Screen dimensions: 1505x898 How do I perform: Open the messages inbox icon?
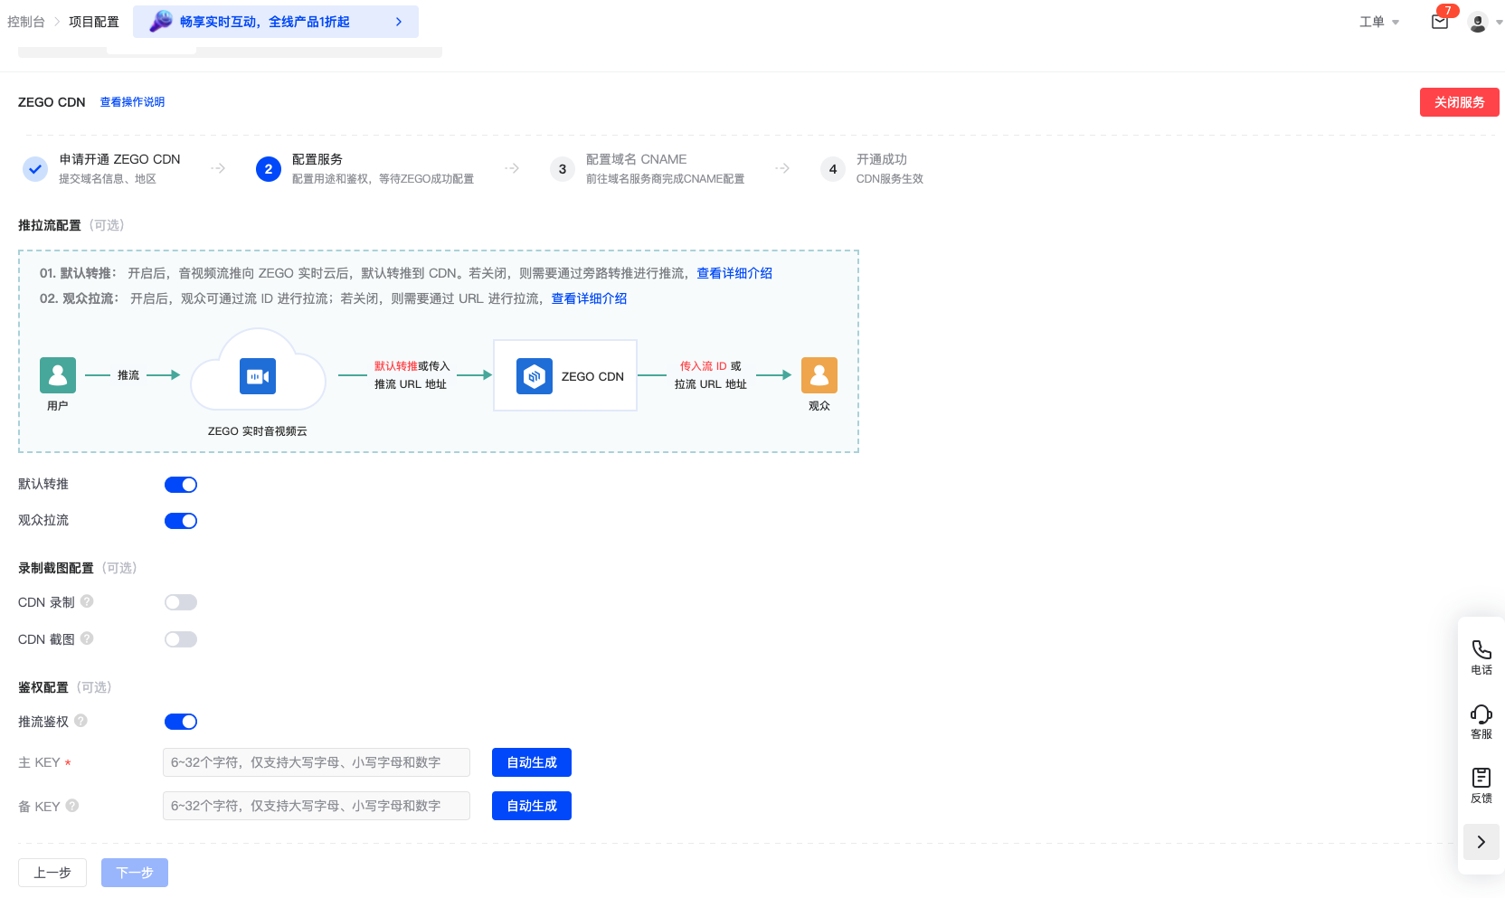tap(1440, 22)
